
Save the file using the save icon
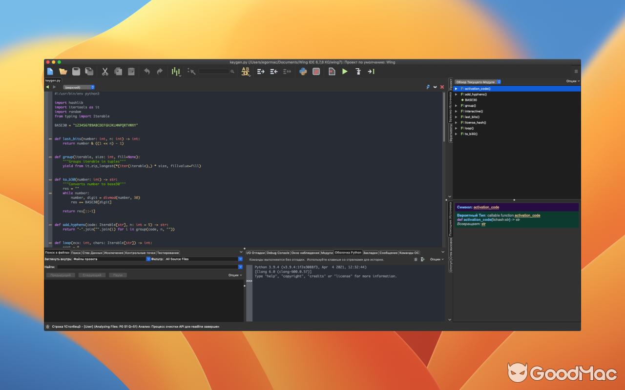click(x=76, y=71)
